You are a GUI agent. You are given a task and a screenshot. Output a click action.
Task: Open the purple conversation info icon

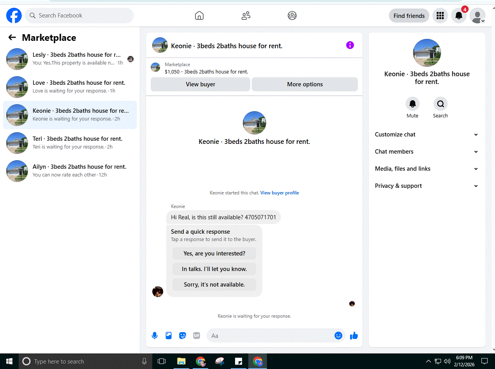click(350, 45)
